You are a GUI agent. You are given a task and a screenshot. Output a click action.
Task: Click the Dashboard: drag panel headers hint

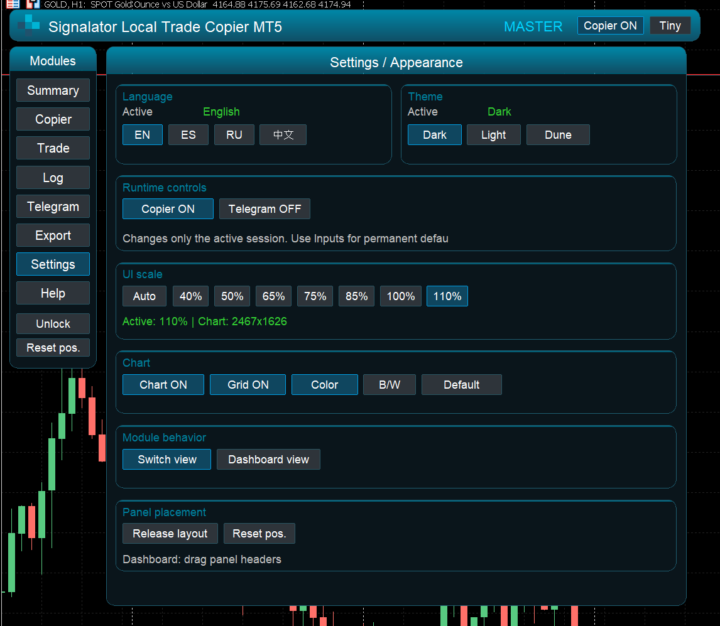(x=202, y=559)
